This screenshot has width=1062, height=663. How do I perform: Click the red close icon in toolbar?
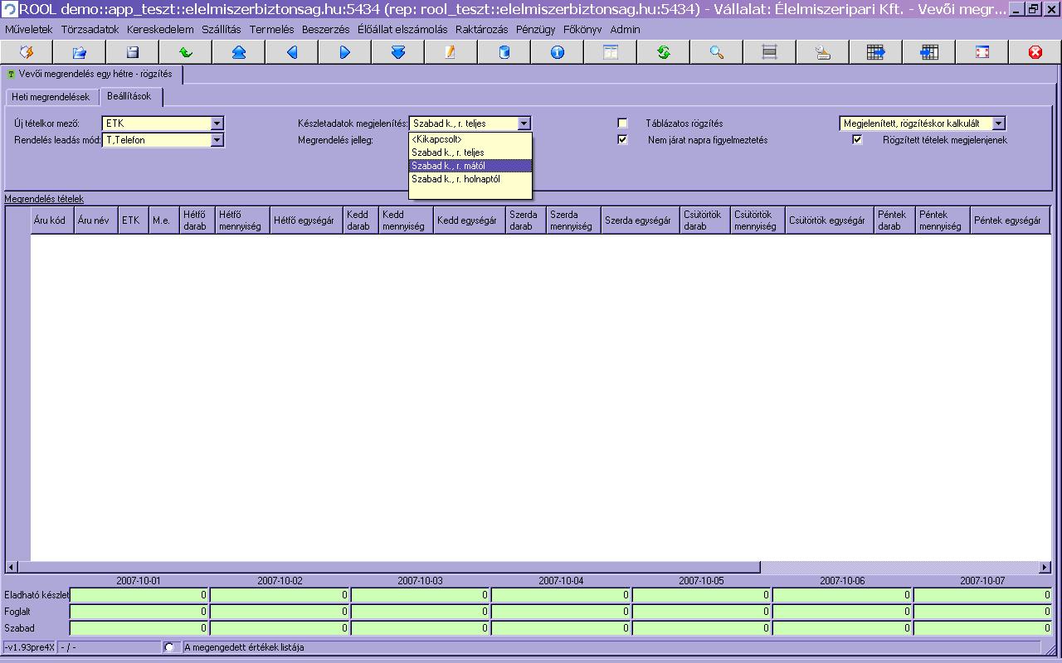coord(1035,52)
